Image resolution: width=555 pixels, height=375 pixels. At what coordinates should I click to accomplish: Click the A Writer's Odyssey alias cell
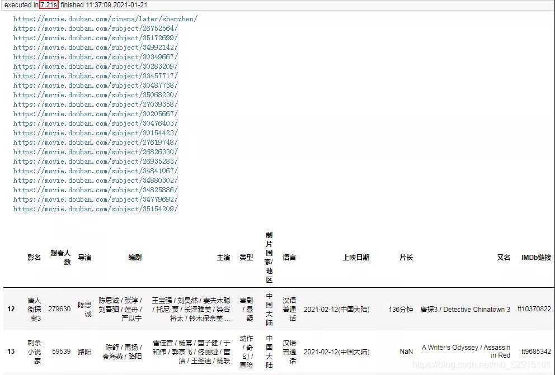[x=466, y=352]
